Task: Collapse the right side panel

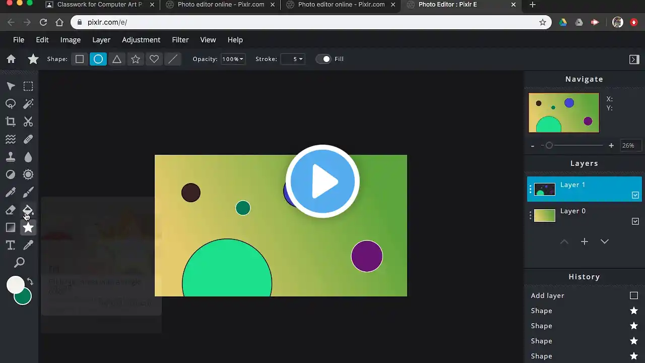Action: pos(634,59)
